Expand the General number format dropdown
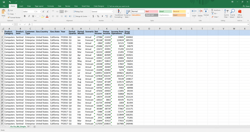This screenshot has height=132, width=250. tap(112, 12)
